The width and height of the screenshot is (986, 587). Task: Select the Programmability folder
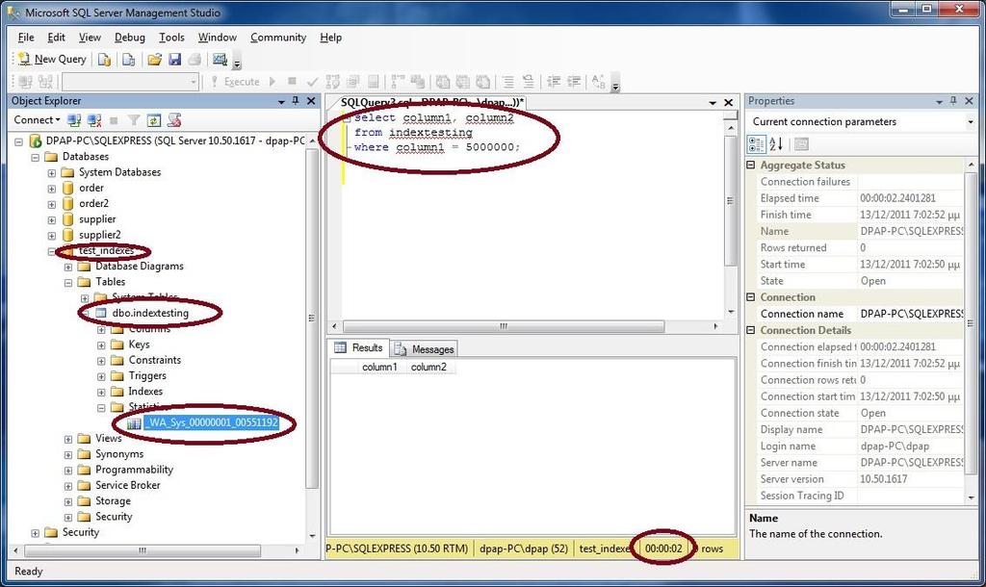134,470
